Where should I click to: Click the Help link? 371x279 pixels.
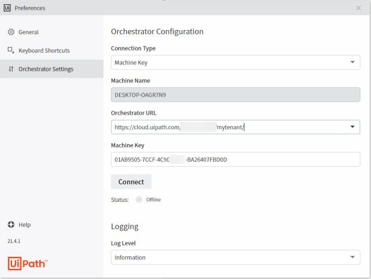pyautogui.click(x=24, y=225)
